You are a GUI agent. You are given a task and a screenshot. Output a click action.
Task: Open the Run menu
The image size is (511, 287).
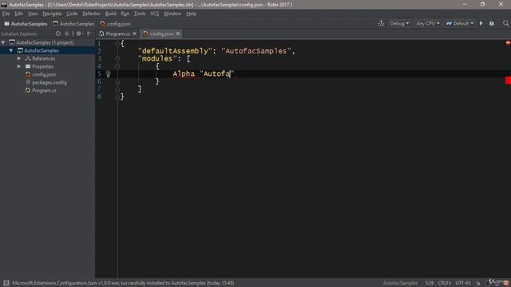tap(125, 14)
